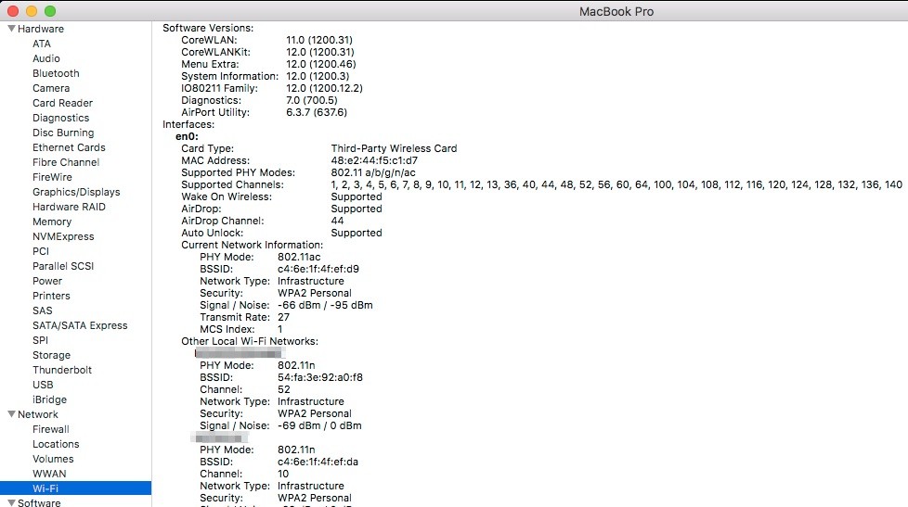Click the AirDrop Channel value 44

(337, 221)
